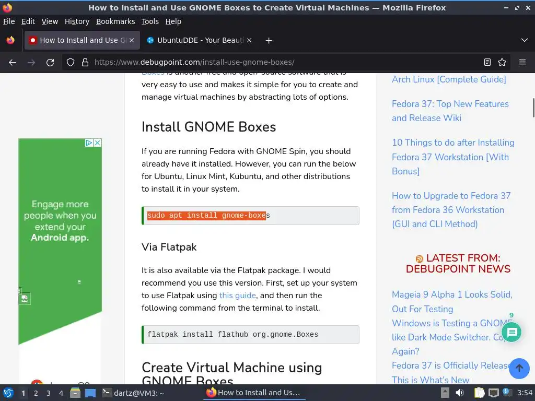Click the 'sudo apt install gnome-boxes' code block
Image resolution: width=535 pixels, height=401 pixels.
coord(250,216)
